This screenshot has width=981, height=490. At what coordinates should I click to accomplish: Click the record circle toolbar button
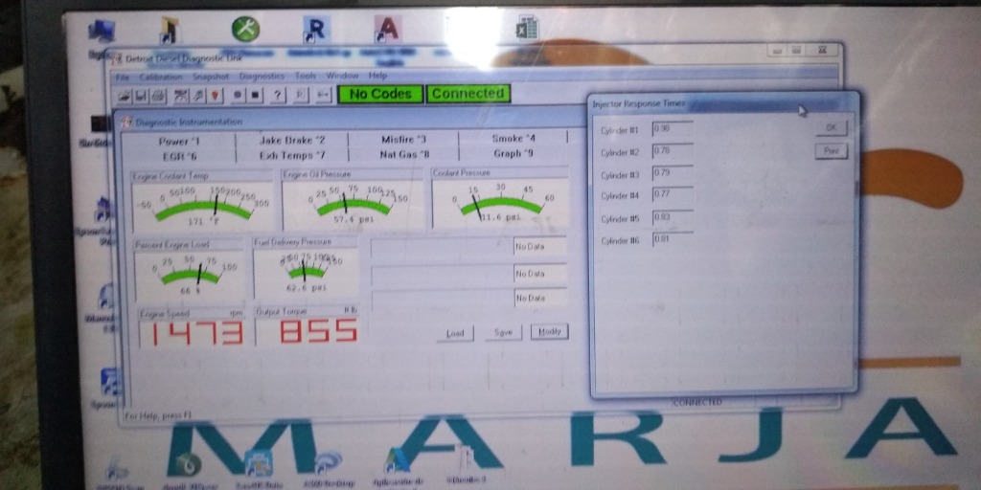[238, 96]
